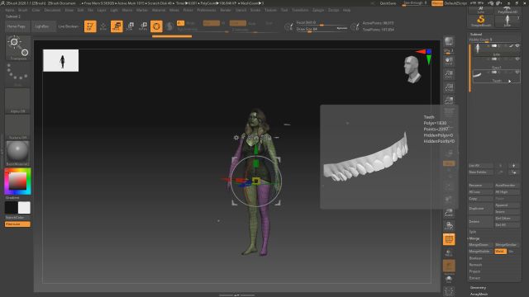Open the BasicMaterial sphere selector
The image size is (529, 297).
click(18, 153)
